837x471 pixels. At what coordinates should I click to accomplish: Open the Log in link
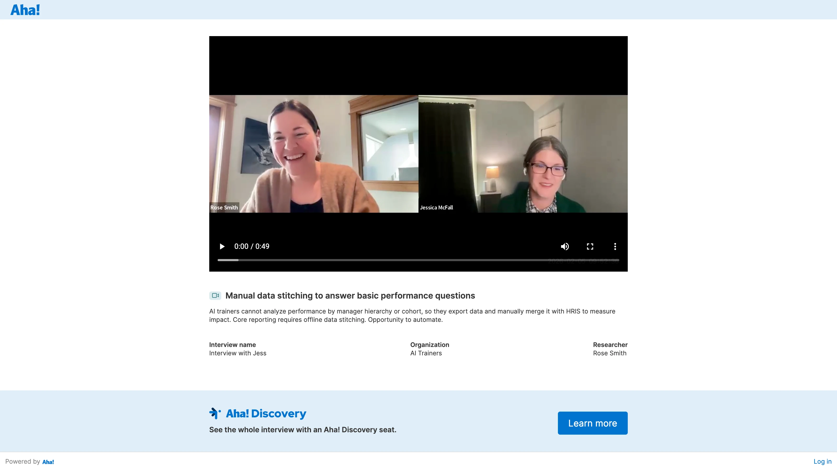[822, 461]
